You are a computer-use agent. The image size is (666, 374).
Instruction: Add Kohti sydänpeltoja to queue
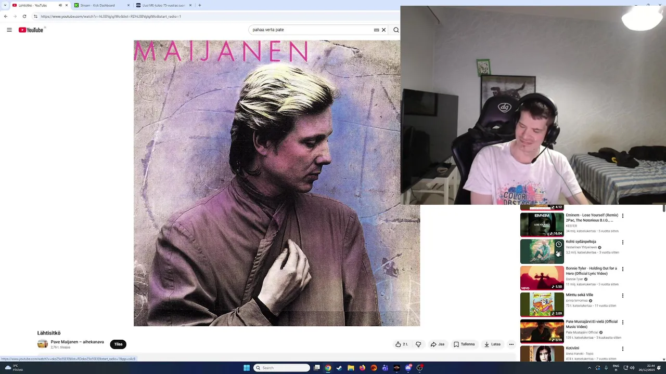pos(558,254)
